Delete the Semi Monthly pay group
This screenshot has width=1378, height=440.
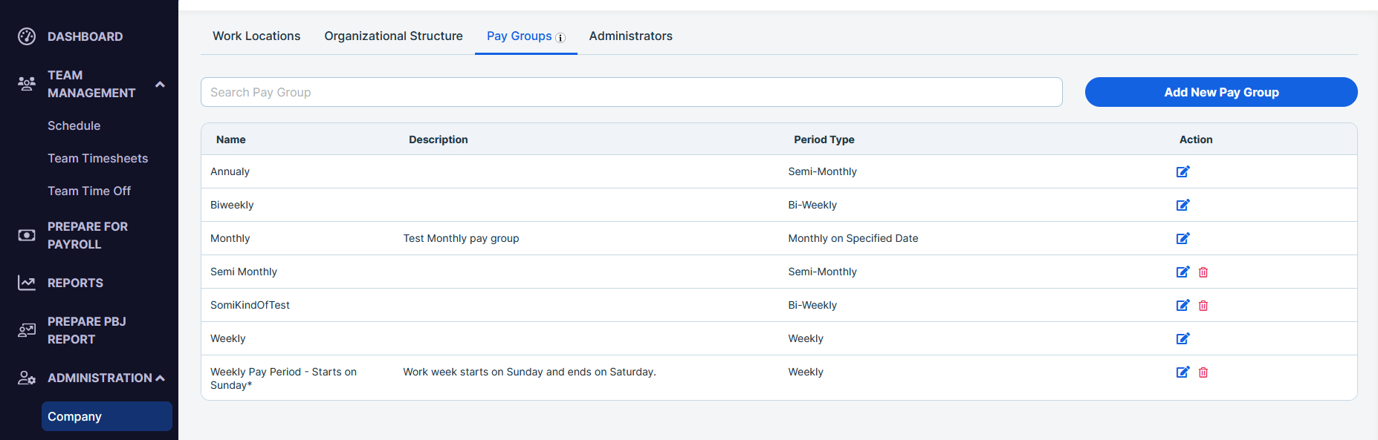point(1203,272)
